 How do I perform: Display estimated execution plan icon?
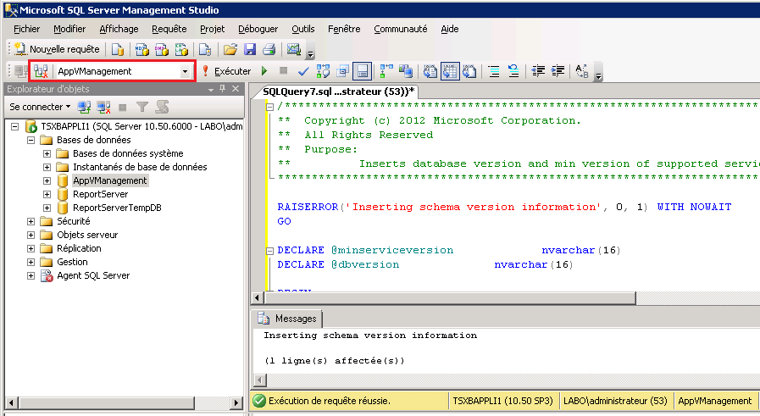tap(324, 71)
